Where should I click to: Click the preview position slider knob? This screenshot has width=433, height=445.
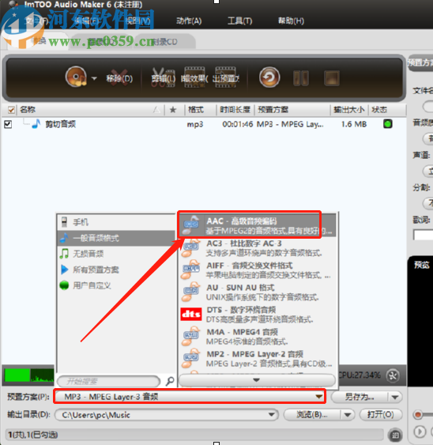[418, 415]
